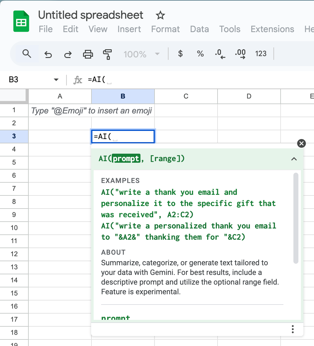The image size is (314, 346).
Task: Collapse the AI function help with chevron
Action: coord(294,159)
